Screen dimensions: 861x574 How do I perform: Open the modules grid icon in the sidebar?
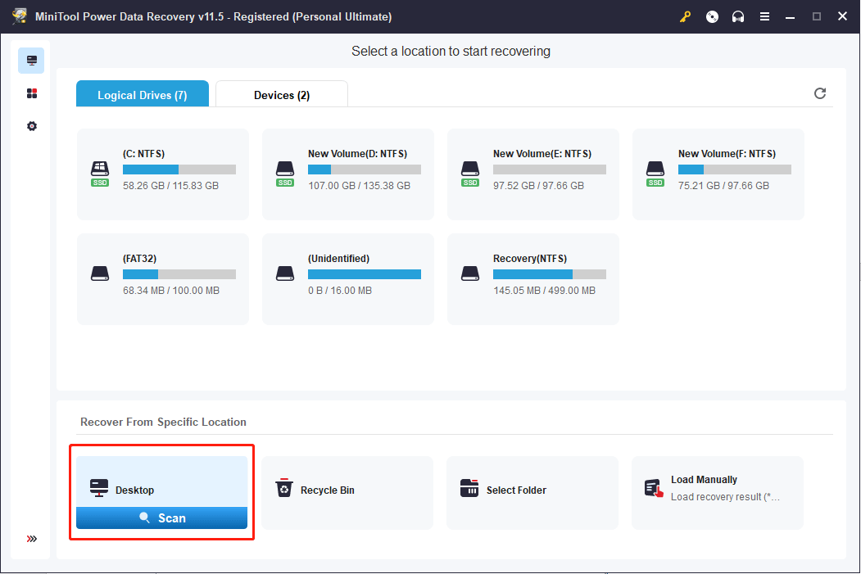[x=31, y=93]
